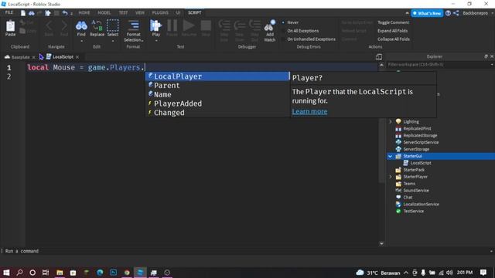Click Expand All Folds action
This screenshot has width=495, height=278.
392,31
